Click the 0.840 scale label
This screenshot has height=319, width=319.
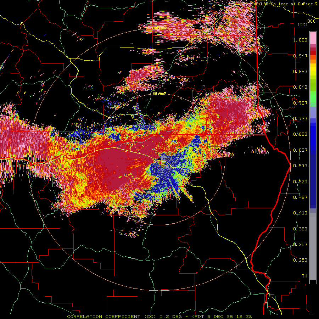pyautogui.click(x=300, y=87)
